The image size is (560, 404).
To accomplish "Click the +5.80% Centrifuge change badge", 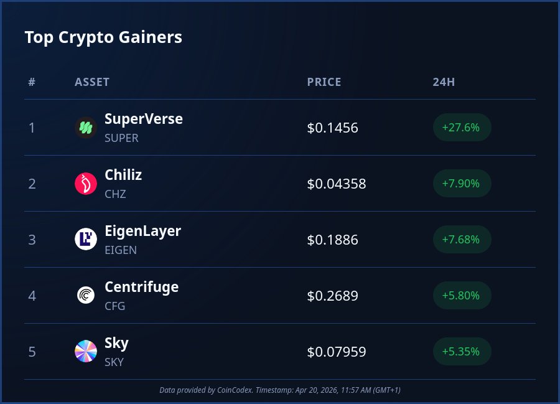I will coord(462,296).
